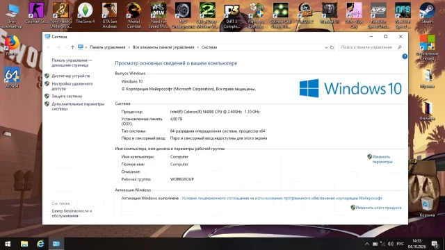This screenshot has width=445, height=250.
Task: Open the Need for Speed Most Wanted icon
Action: [x=159, y=15]
